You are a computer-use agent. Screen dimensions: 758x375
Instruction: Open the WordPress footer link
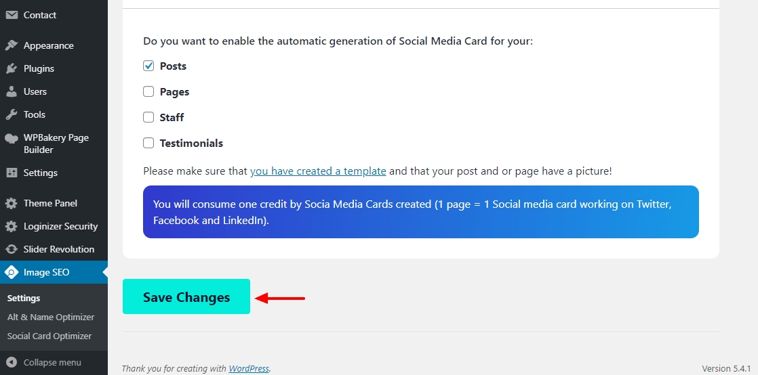(248, 368)
